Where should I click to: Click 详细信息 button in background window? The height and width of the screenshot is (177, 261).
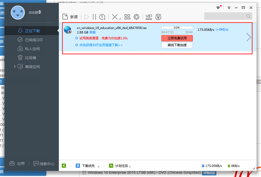point(209,173)
